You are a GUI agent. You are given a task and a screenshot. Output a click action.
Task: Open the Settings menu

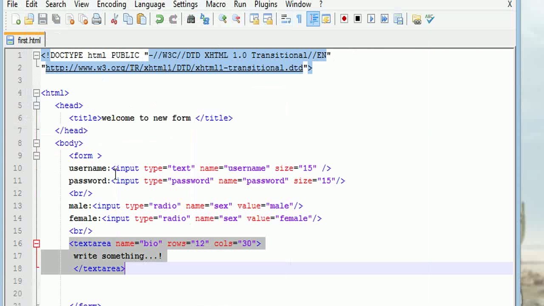185,4
